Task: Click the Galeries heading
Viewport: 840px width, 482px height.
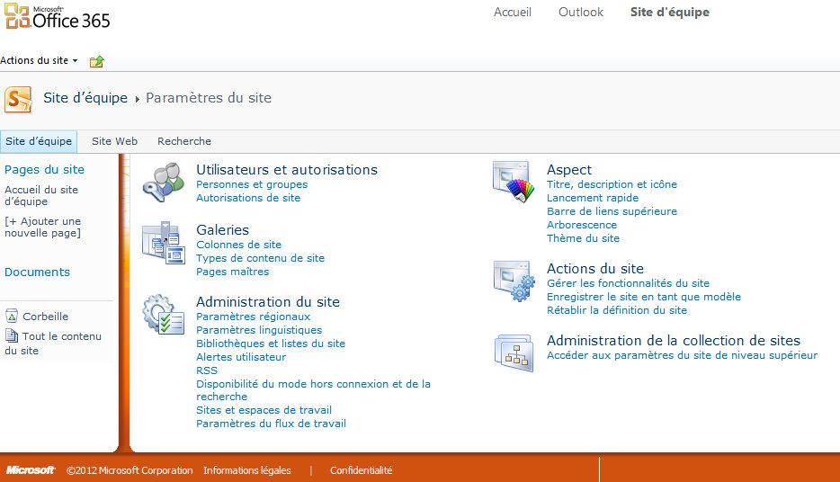Action: tap(222, 229)
